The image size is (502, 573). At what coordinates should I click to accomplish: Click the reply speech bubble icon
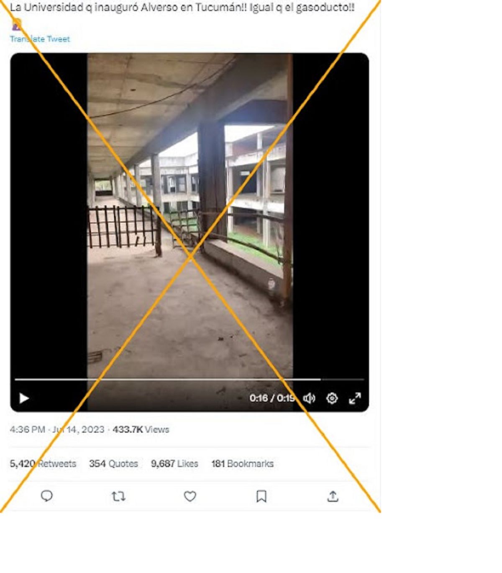46,496
